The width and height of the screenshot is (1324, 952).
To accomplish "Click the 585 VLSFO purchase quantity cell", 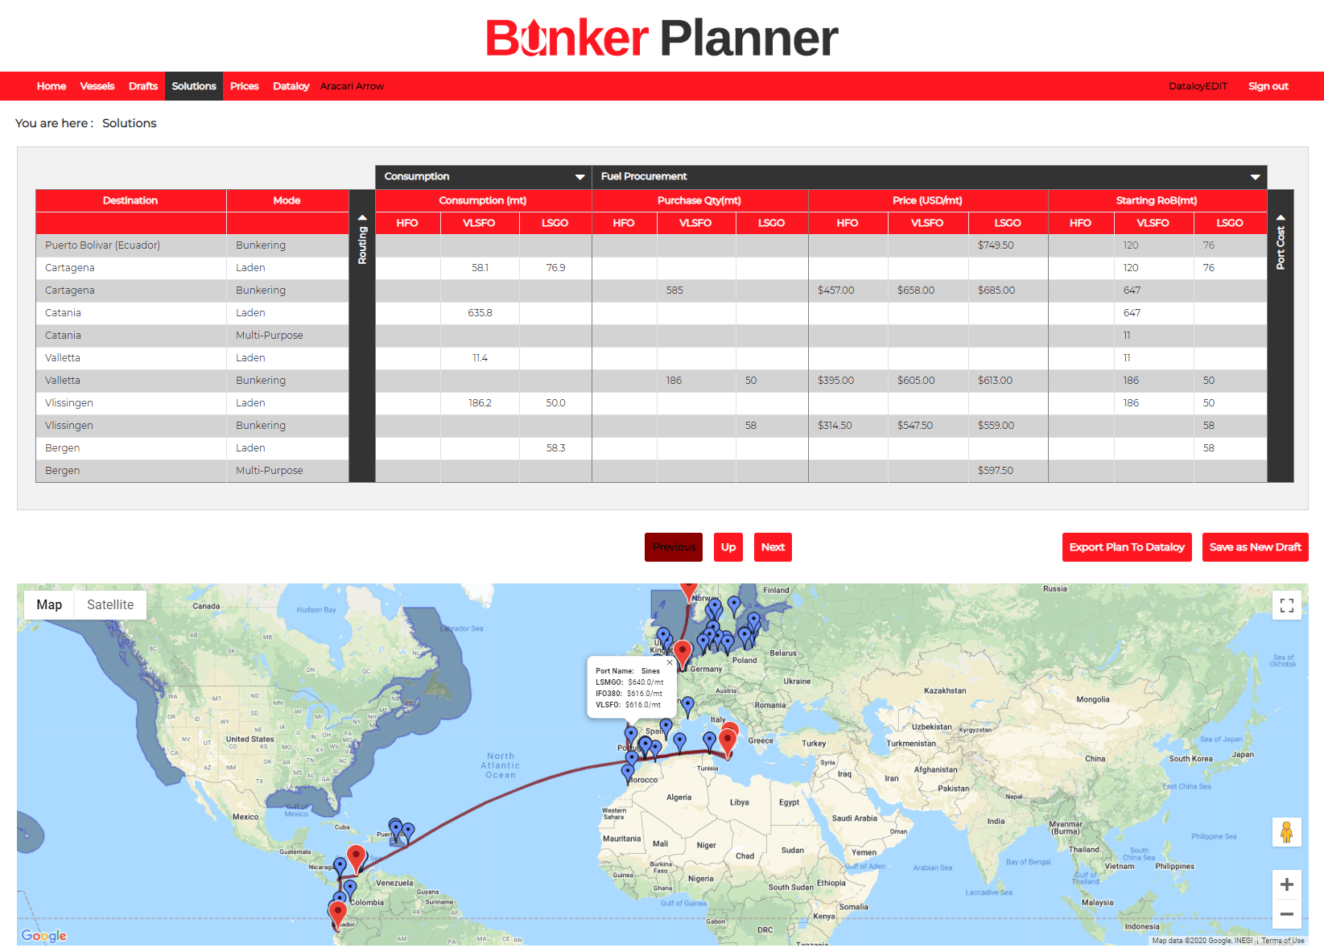I will pyautogui.click(x=695, y=291).
